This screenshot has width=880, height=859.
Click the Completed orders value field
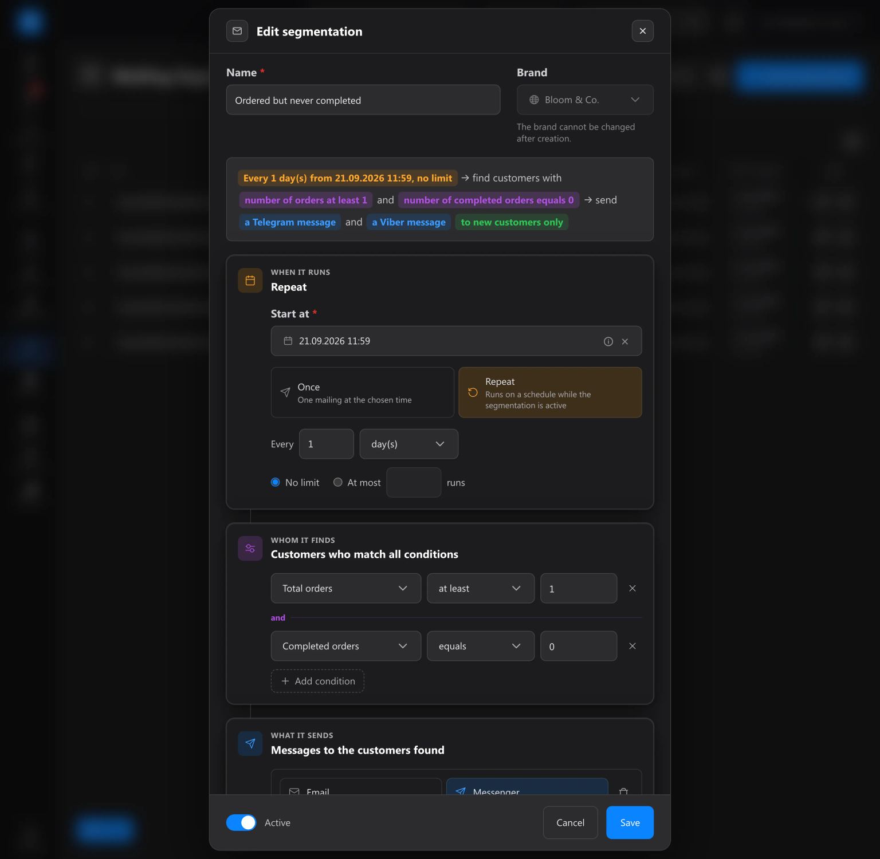tap(579, 646)
